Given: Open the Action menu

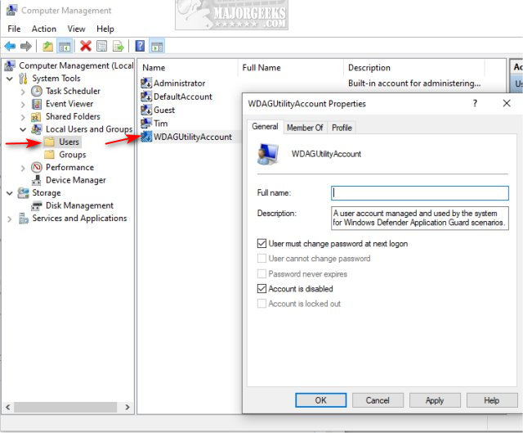Looking at the screenshot, I should pyautogui.click(x=44, y=29).
